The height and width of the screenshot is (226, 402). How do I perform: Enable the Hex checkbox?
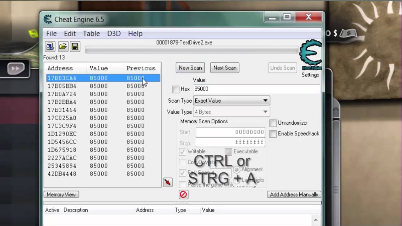point(176,89)
